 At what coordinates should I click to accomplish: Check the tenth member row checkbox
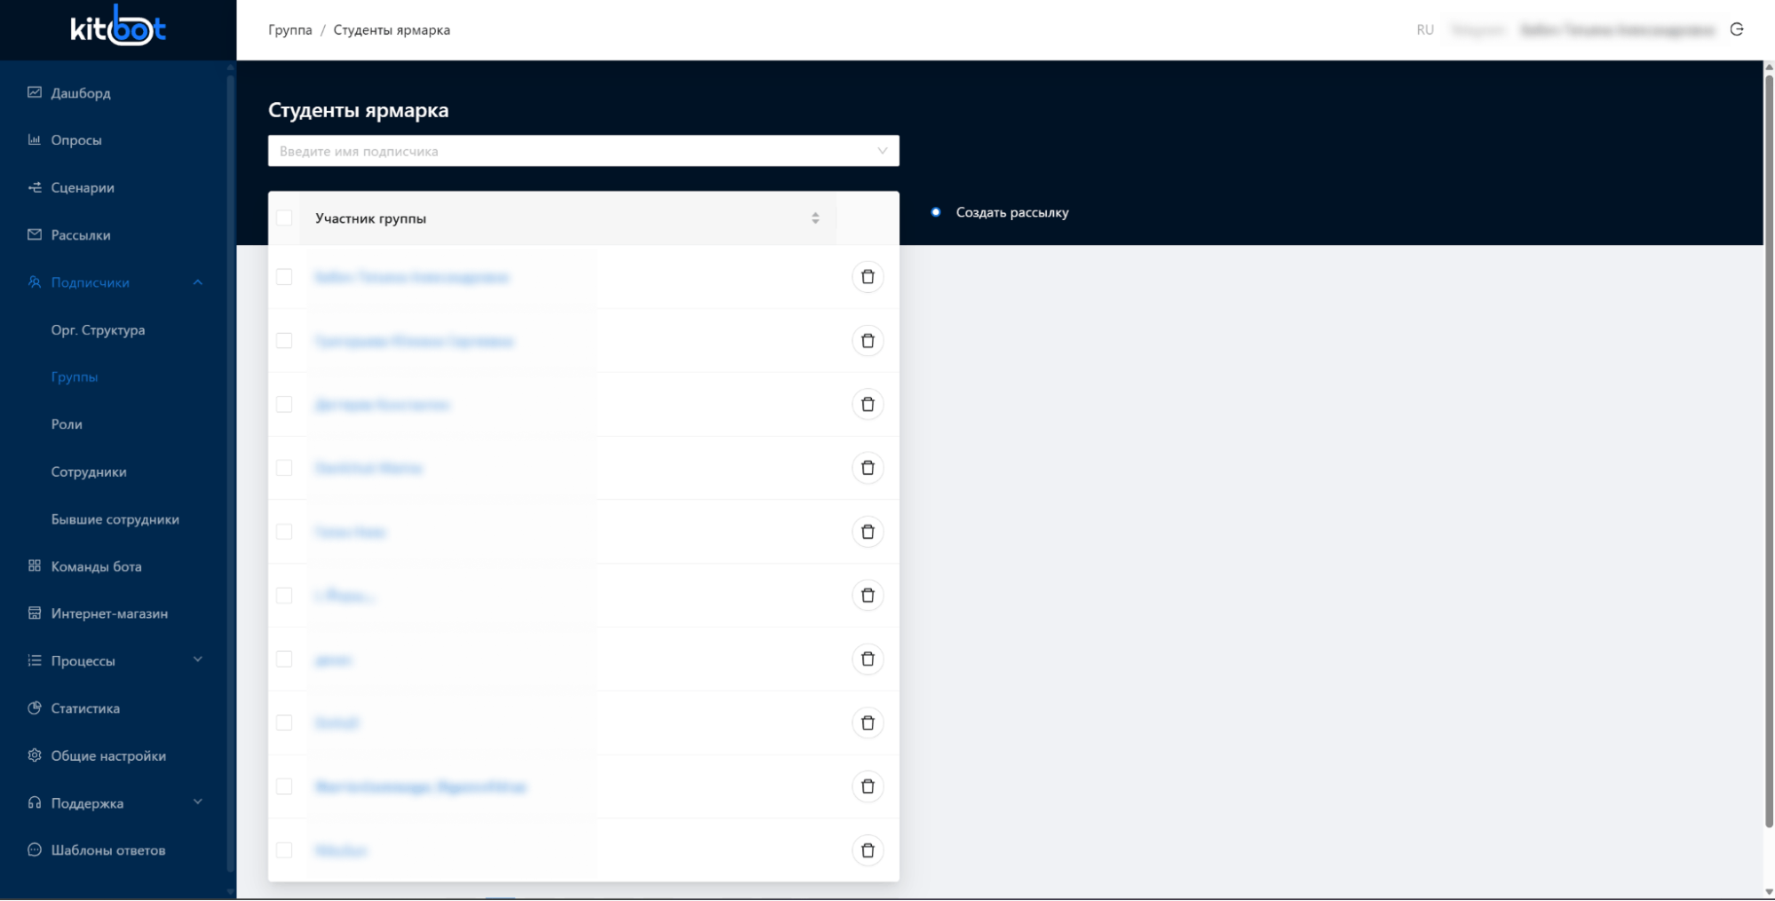point(284,850)
